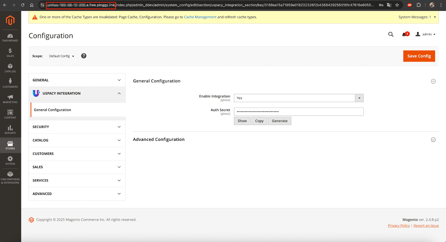Show the Auth Secret value
The width and height of the screenshot is (446, 242).
(x=242, y=121)
